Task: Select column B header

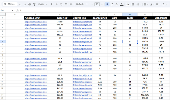Action: 36,14
